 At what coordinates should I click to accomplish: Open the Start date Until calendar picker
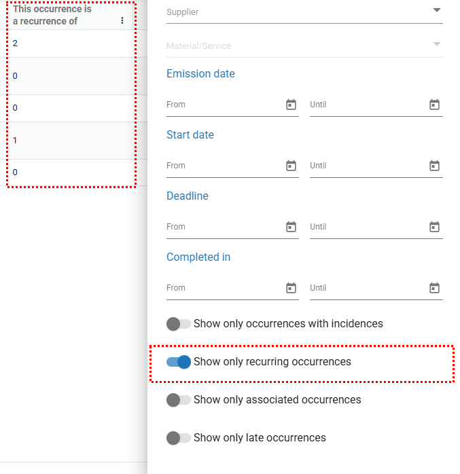435,166
